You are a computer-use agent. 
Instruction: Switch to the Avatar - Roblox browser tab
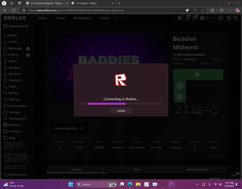[x=92, y=3]
